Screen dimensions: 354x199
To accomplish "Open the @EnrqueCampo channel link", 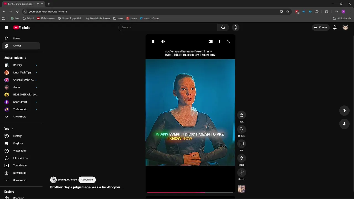I will 67,180.
